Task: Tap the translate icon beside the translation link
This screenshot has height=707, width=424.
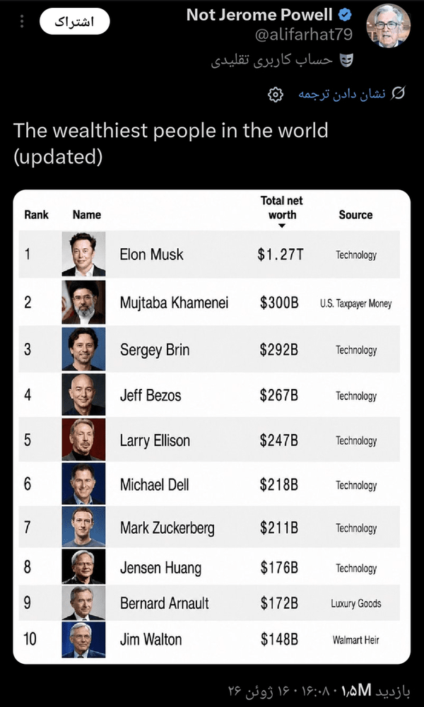Action: pos(399,94)
